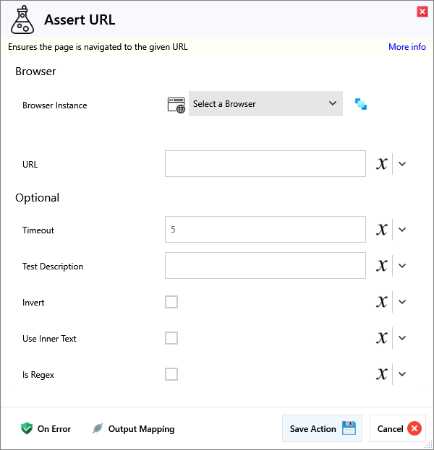Open the Select a Browser dropdown
This screenshot has width=434, height=450.
click(265, 104)
